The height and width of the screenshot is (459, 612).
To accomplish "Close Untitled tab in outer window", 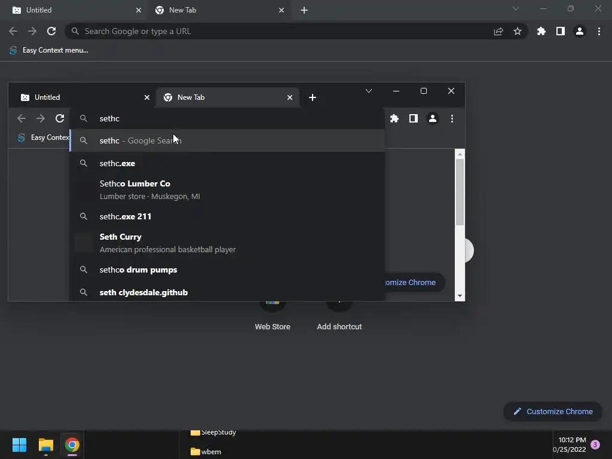I will coord(139,10).
